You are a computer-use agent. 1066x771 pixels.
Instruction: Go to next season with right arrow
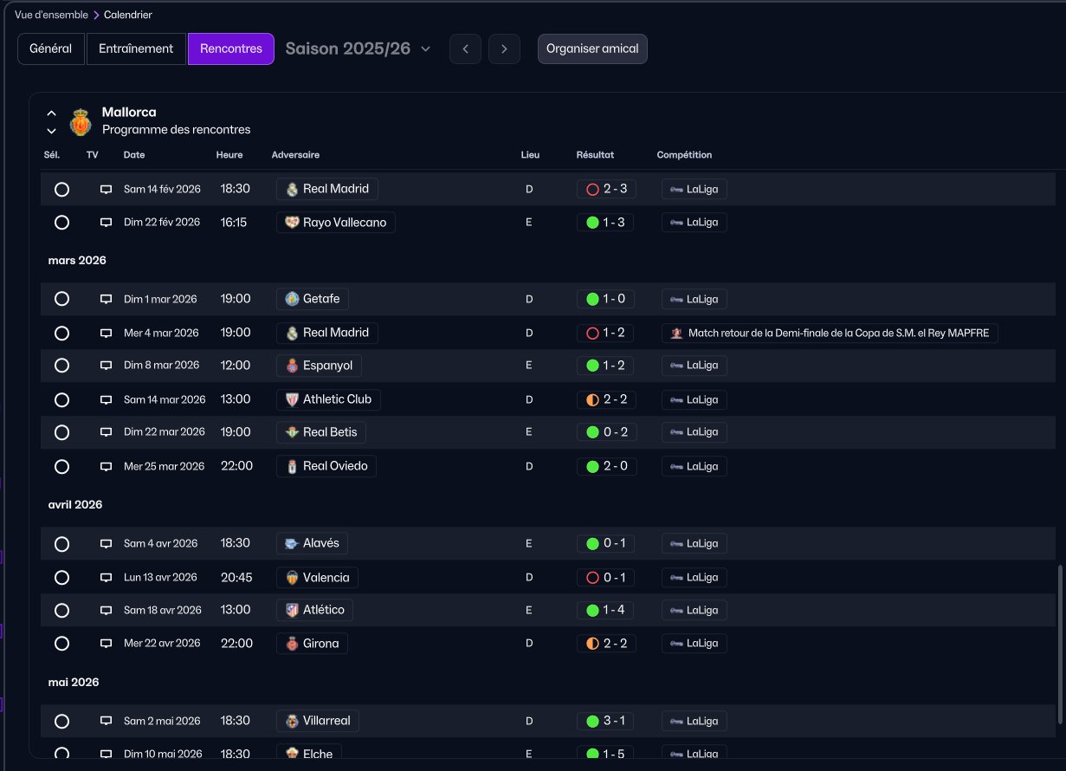pyautogui.click(x=504, y=49)
